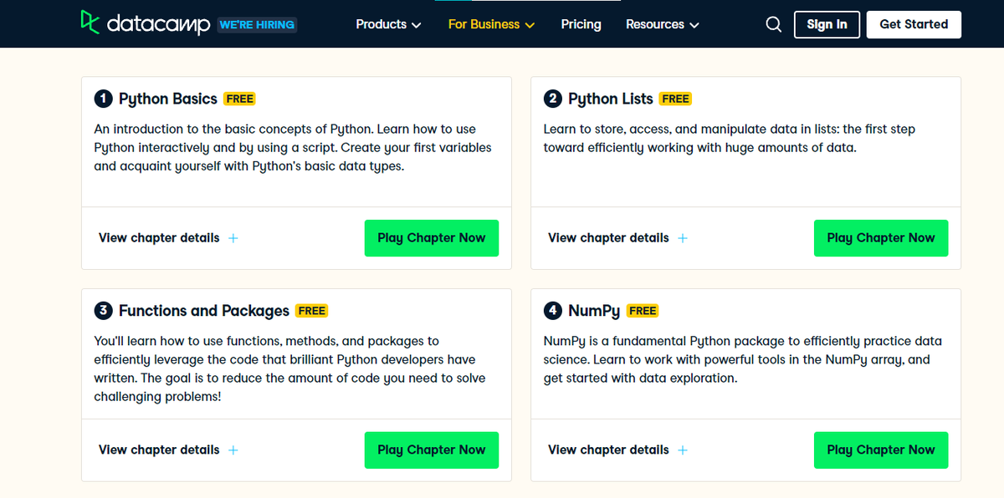The width and height of the screenshot is (1004, 498).
Task: Play the Python Lists chapter now
Action: tap(880, 238)
